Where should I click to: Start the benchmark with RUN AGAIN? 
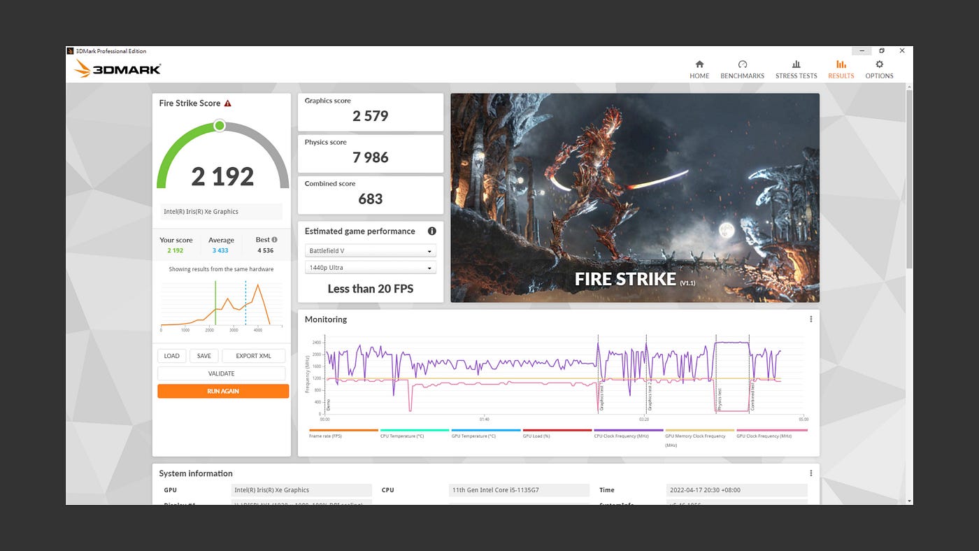coord(223,392)
